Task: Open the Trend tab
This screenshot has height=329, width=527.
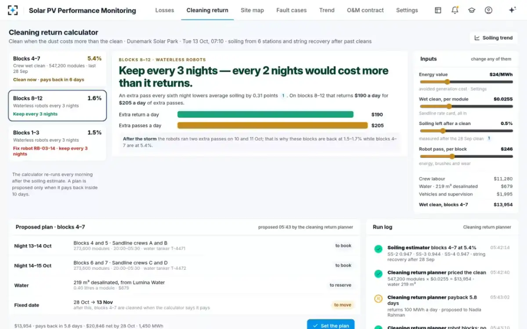Action: 327,10
